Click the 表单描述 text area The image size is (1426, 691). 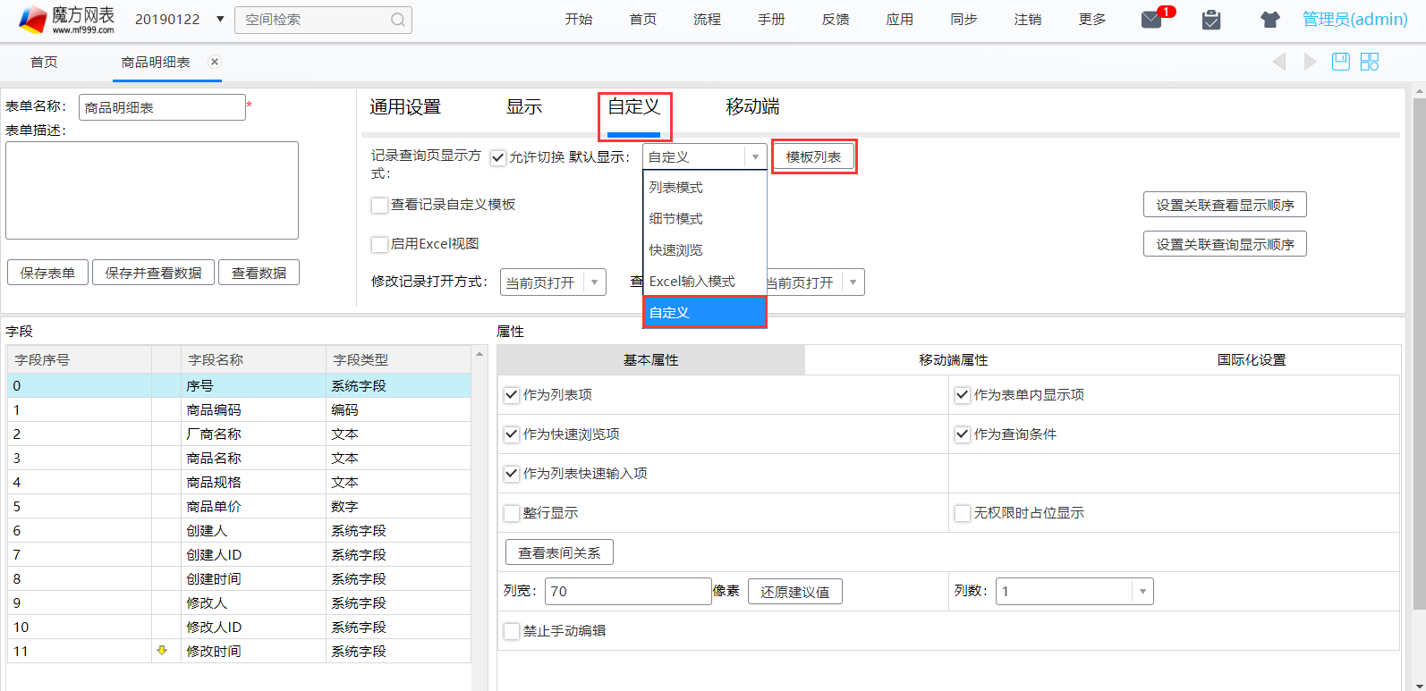[x=152, y=190]
